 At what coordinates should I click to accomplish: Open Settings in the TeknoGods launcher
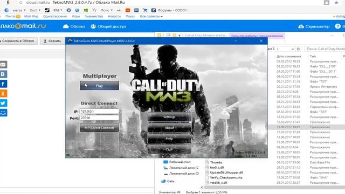[169, 117]
